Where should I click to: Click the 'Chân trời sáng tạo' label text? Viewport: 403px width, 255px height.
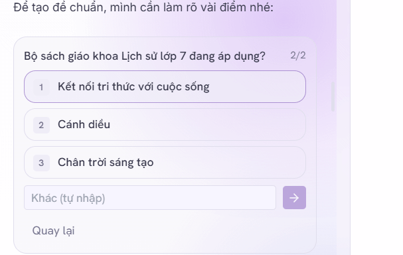[x=106, y=163]
